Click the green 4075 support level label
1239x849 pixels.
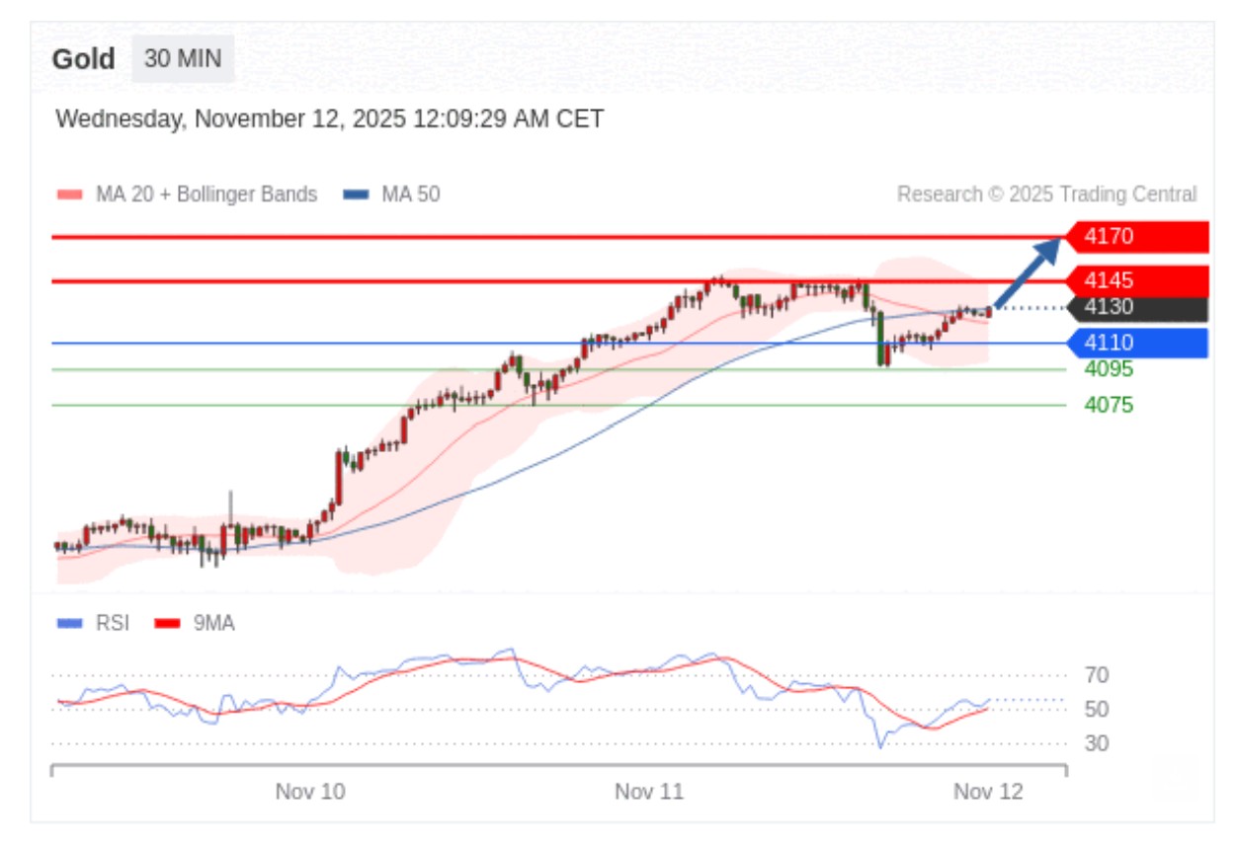(1109, 405)
